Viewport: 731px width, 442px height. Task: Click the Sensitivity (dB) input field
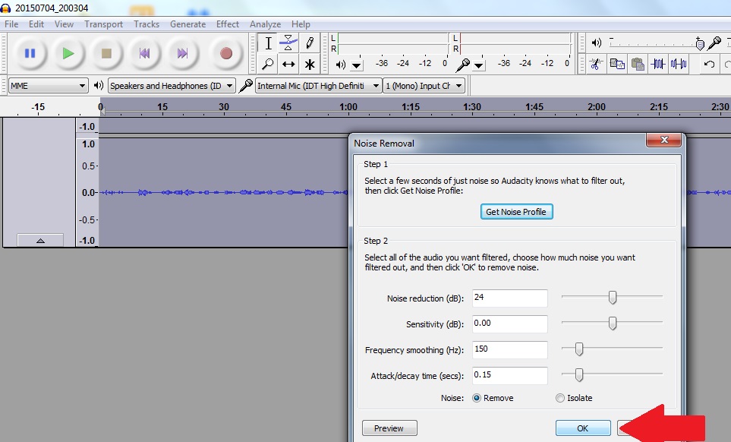coord(510,324)
